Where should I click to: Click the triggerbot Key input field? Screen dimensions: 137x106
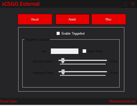[65, 51]
